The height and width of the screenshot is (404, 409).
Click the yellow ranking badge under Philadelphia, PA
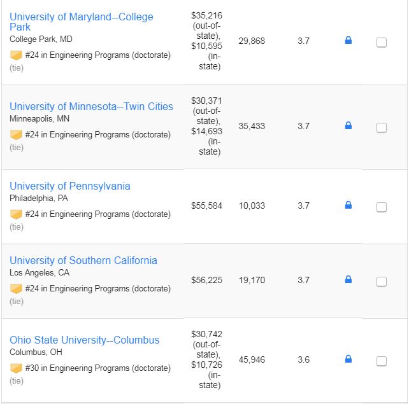16,214
